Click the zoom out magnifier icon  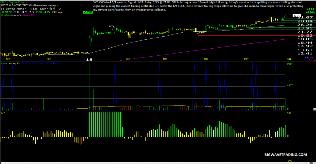pos(54,9)
